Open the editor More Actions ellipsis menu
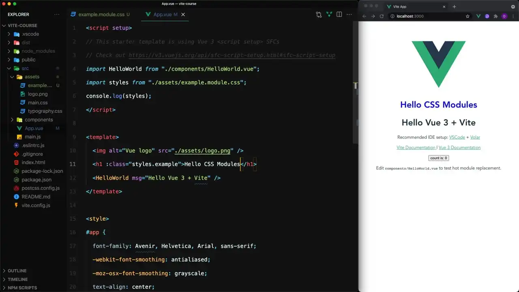519x292 pixels. coord(349,15)
